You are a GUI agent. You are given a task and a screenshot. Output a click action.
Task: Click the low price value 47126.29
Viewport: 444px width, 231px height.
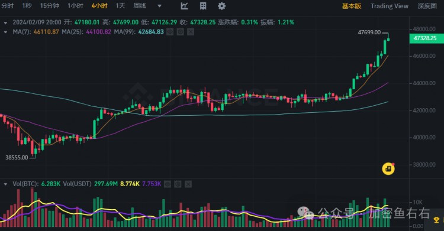pos(164,22)
